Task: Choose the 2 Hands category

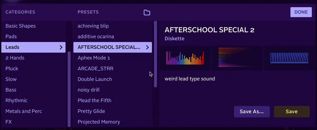Action: 15,58
